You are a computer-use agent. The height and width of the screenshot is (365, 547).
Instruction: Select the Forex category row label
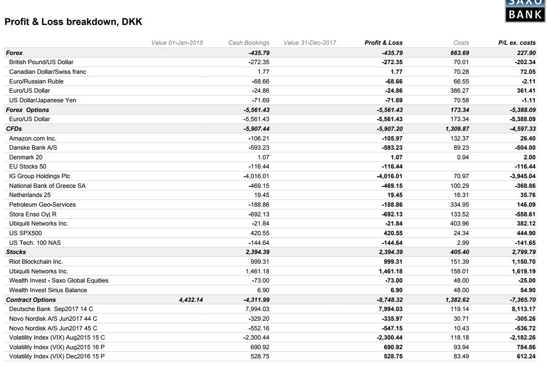[x=14, y=52]
